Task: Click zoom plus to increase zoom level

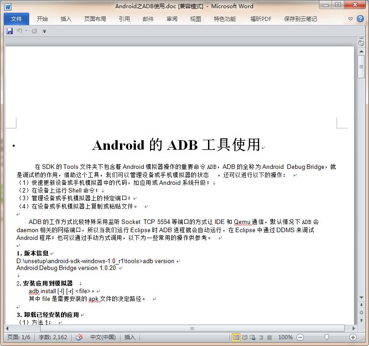Action: [353, 337]
